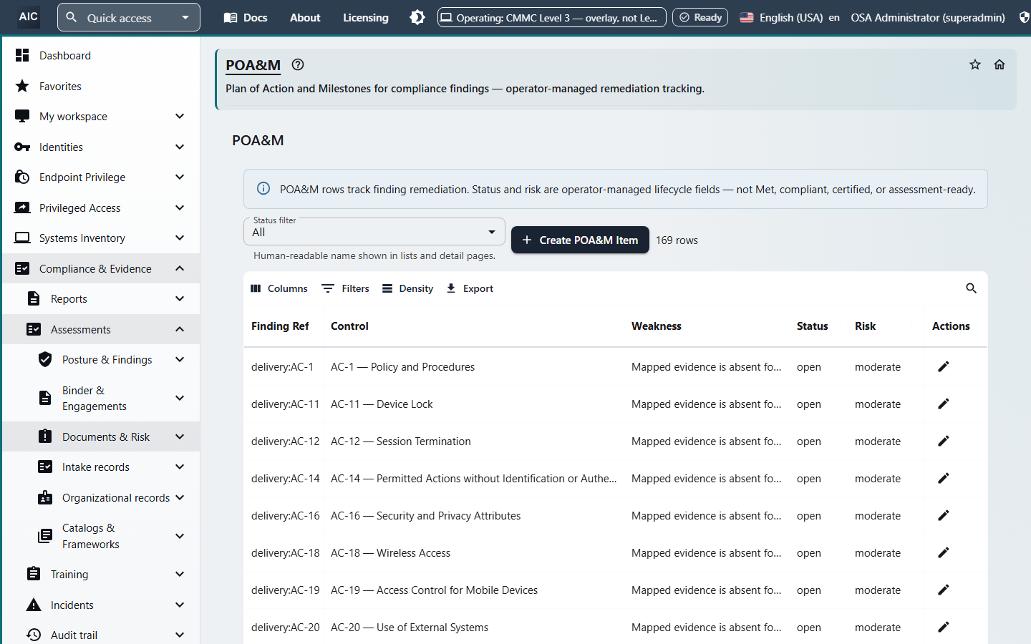This screenshot has height=644, width=1031.
Task: Click the AIC logo icon
Action: click(x=29, y=17)
